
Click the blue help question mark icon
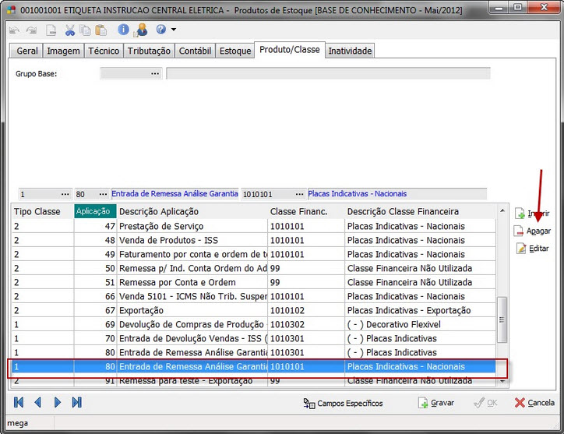click(x=160, y=30)
